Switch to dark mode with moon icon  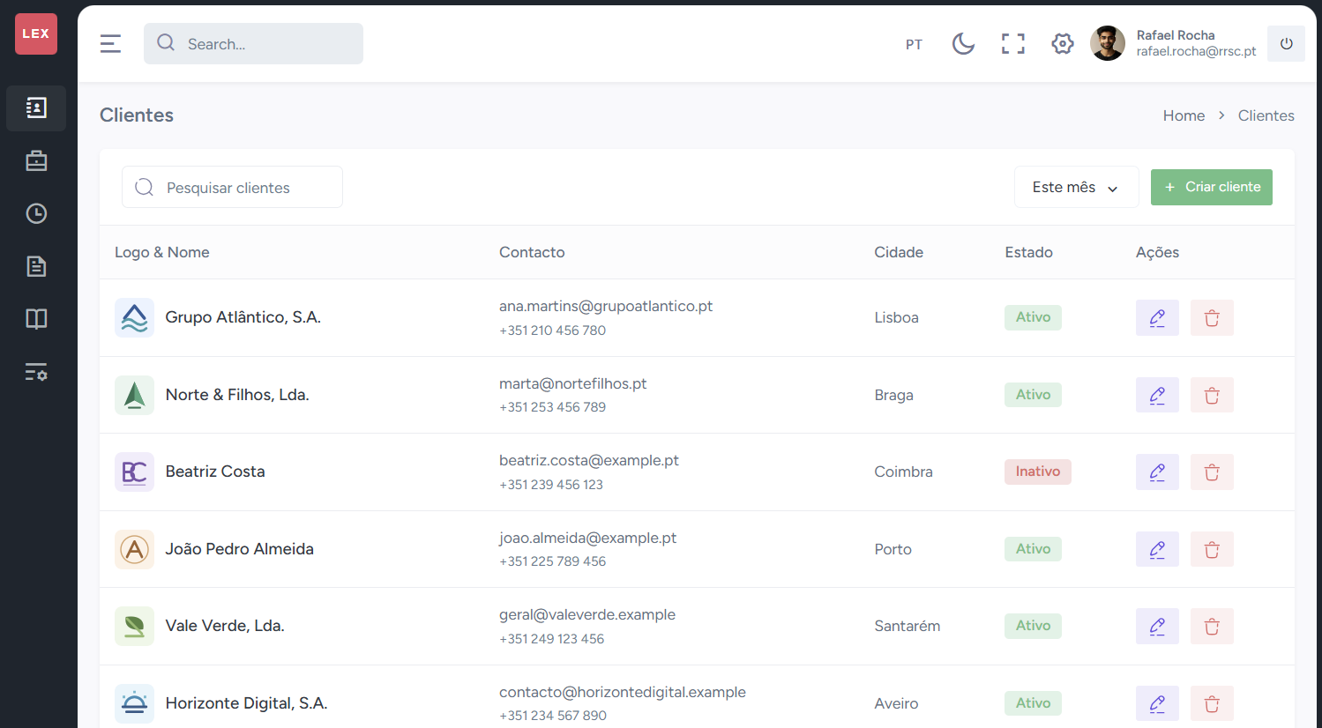[x=963, y=43]
